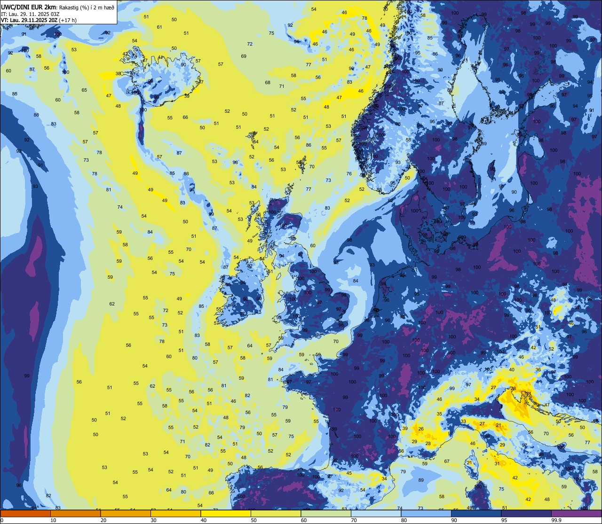Click the 90–95 medium blue legend swatch
602x524 pixels.
click(476, 514)
